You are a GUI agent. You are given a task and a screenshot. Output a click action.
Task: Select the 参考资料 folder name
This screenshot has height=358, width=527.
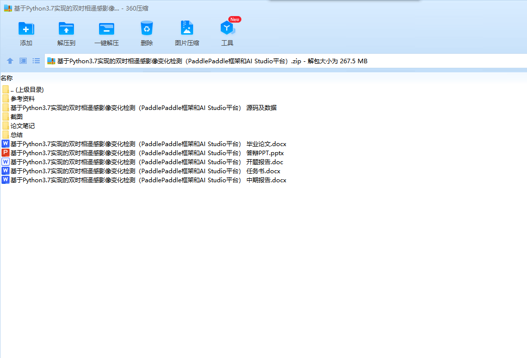coord(23,98)
